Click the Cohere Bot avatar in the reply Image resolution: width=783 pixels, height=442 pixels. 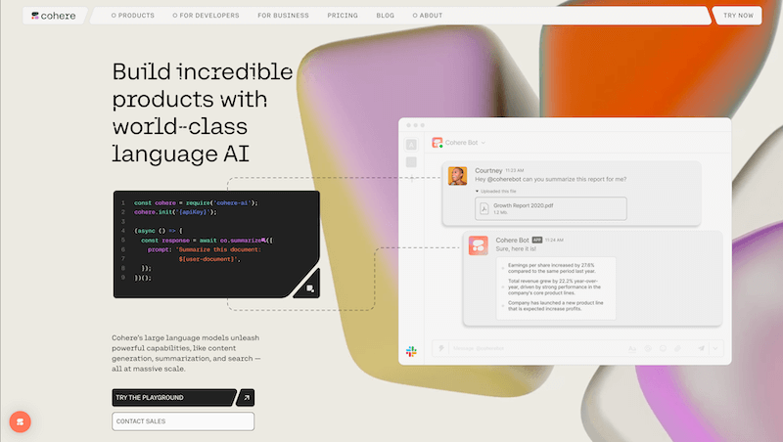click(x=478, y=245)
